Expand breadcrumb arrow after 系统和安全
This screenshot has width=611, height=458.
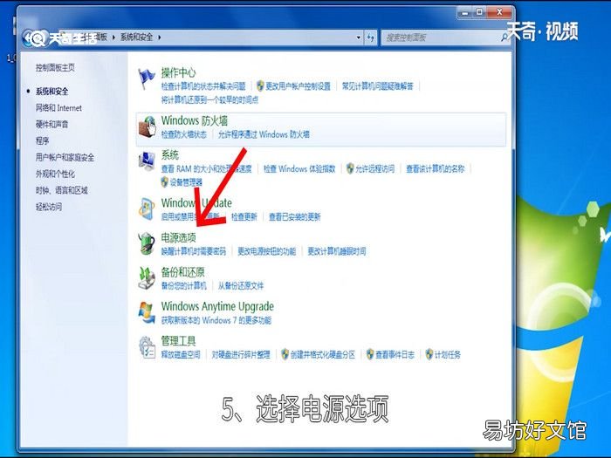click(160, 38)
